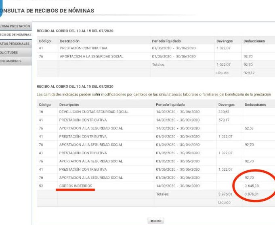Click the 'Recibo al cobro del 10 al 15 del 07/2020' title
This screenshot has width=275, height=225.
[x=75, y=31]
